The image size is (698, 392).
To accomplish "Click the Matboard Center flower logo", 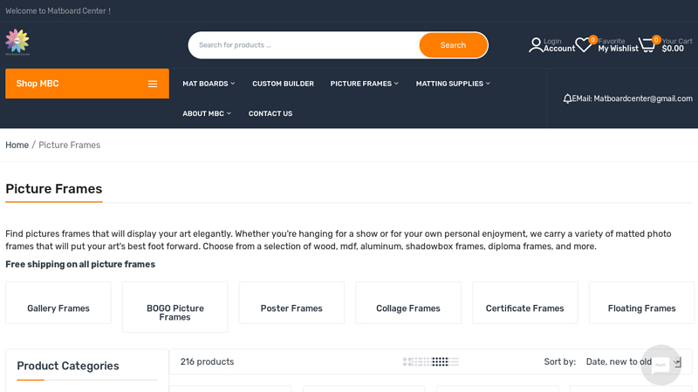I will tap(17, 41).
